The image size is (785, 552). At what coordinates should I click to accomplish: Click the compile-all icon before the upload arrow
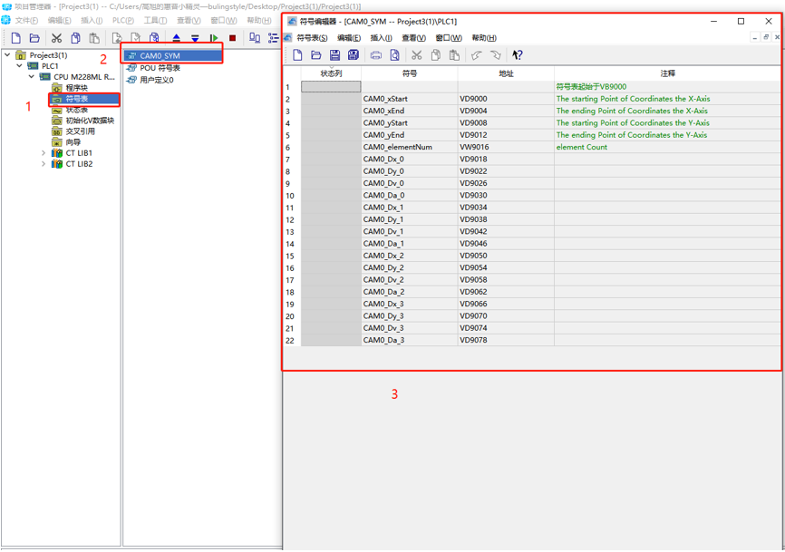pos(154,38)
